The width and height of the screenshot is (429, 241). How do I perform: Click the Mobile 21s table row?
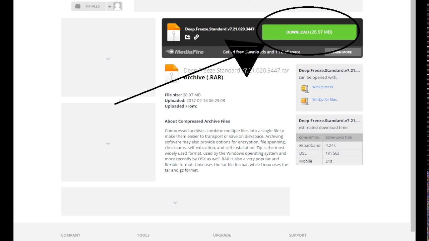(x=329, y=161)
